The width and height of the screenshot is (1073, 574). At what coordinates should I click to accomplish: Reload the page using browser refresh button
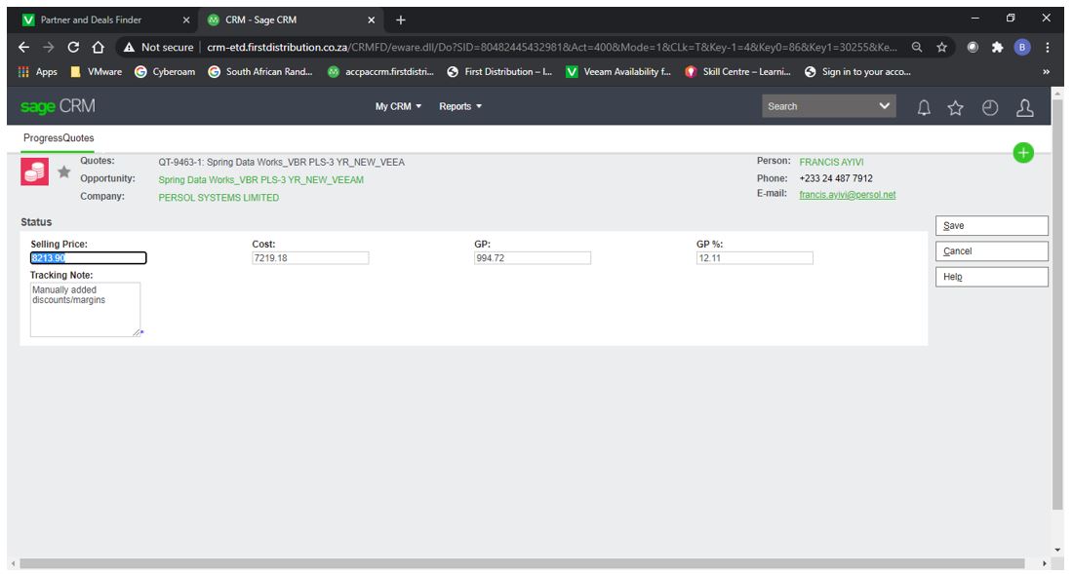pyautogui.click(x=73, y=47)
